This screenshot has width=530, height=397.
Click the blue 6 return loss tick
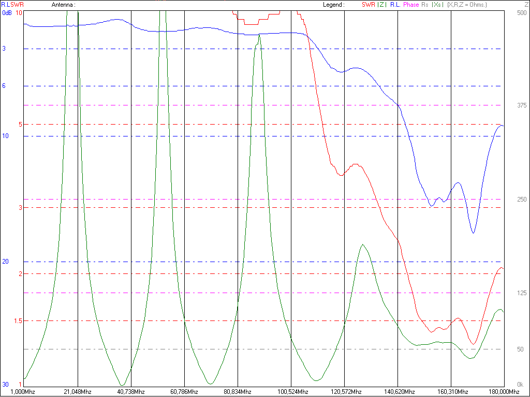click(x=4, y=86)
